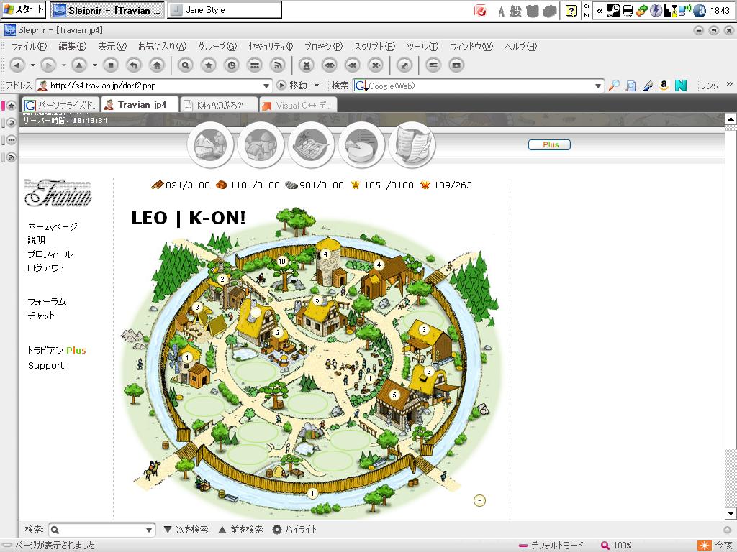Click the magnifier icon beside search box

614,86
